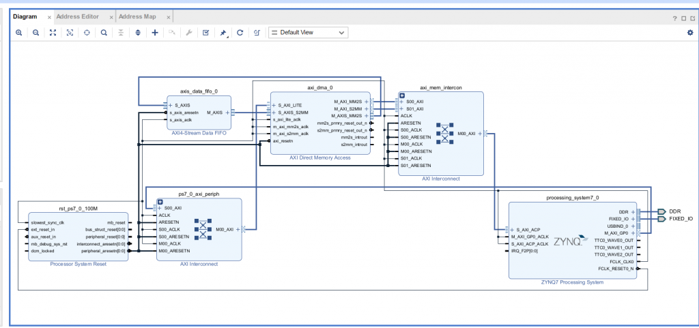Image resolution: width=699 pixels, height=328 pixels.
Task: Expand the M_AXIS pin on axis_data_fifo_0
Action: click(x=227, y=113)
